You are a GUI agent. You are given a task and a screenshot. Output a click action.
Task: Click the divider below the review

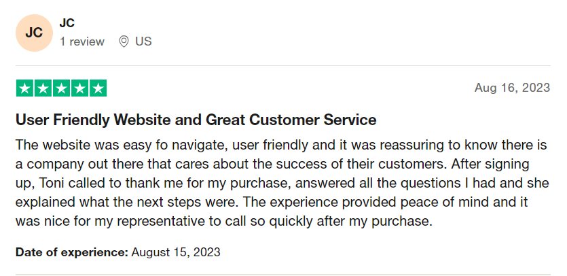[283, 275]
